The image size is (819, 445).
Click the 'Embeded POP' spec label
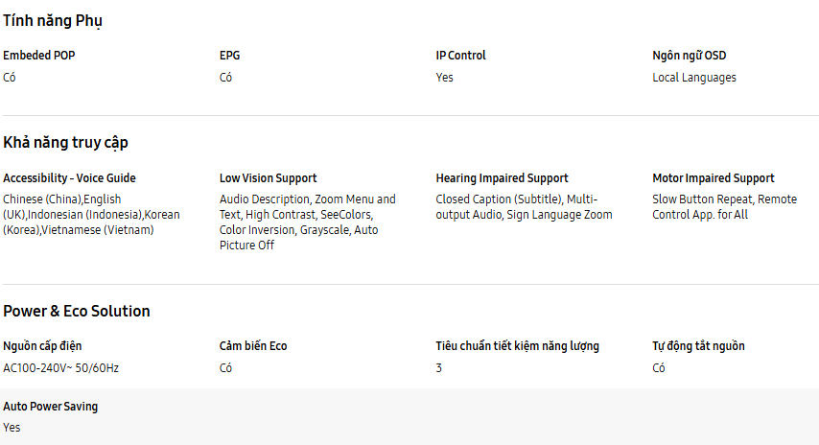[x=39, y=56]
